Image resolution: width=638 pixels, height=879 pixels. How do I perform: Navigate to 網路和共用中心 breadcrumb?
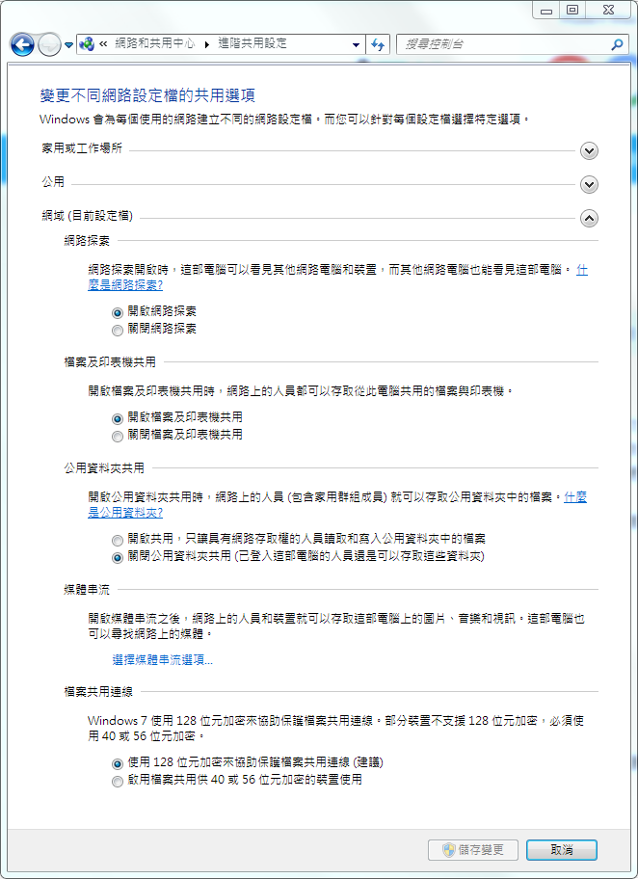tap(155, 43)
